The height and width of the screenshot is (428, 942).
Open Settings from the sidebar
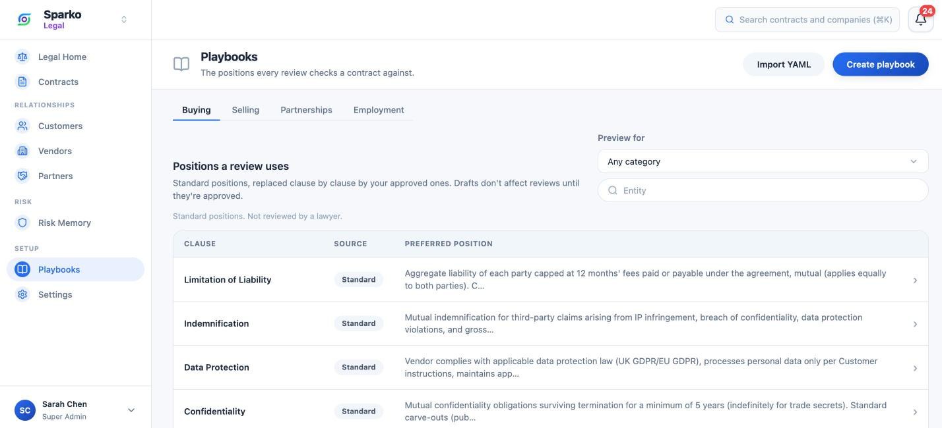pos(75,294)
